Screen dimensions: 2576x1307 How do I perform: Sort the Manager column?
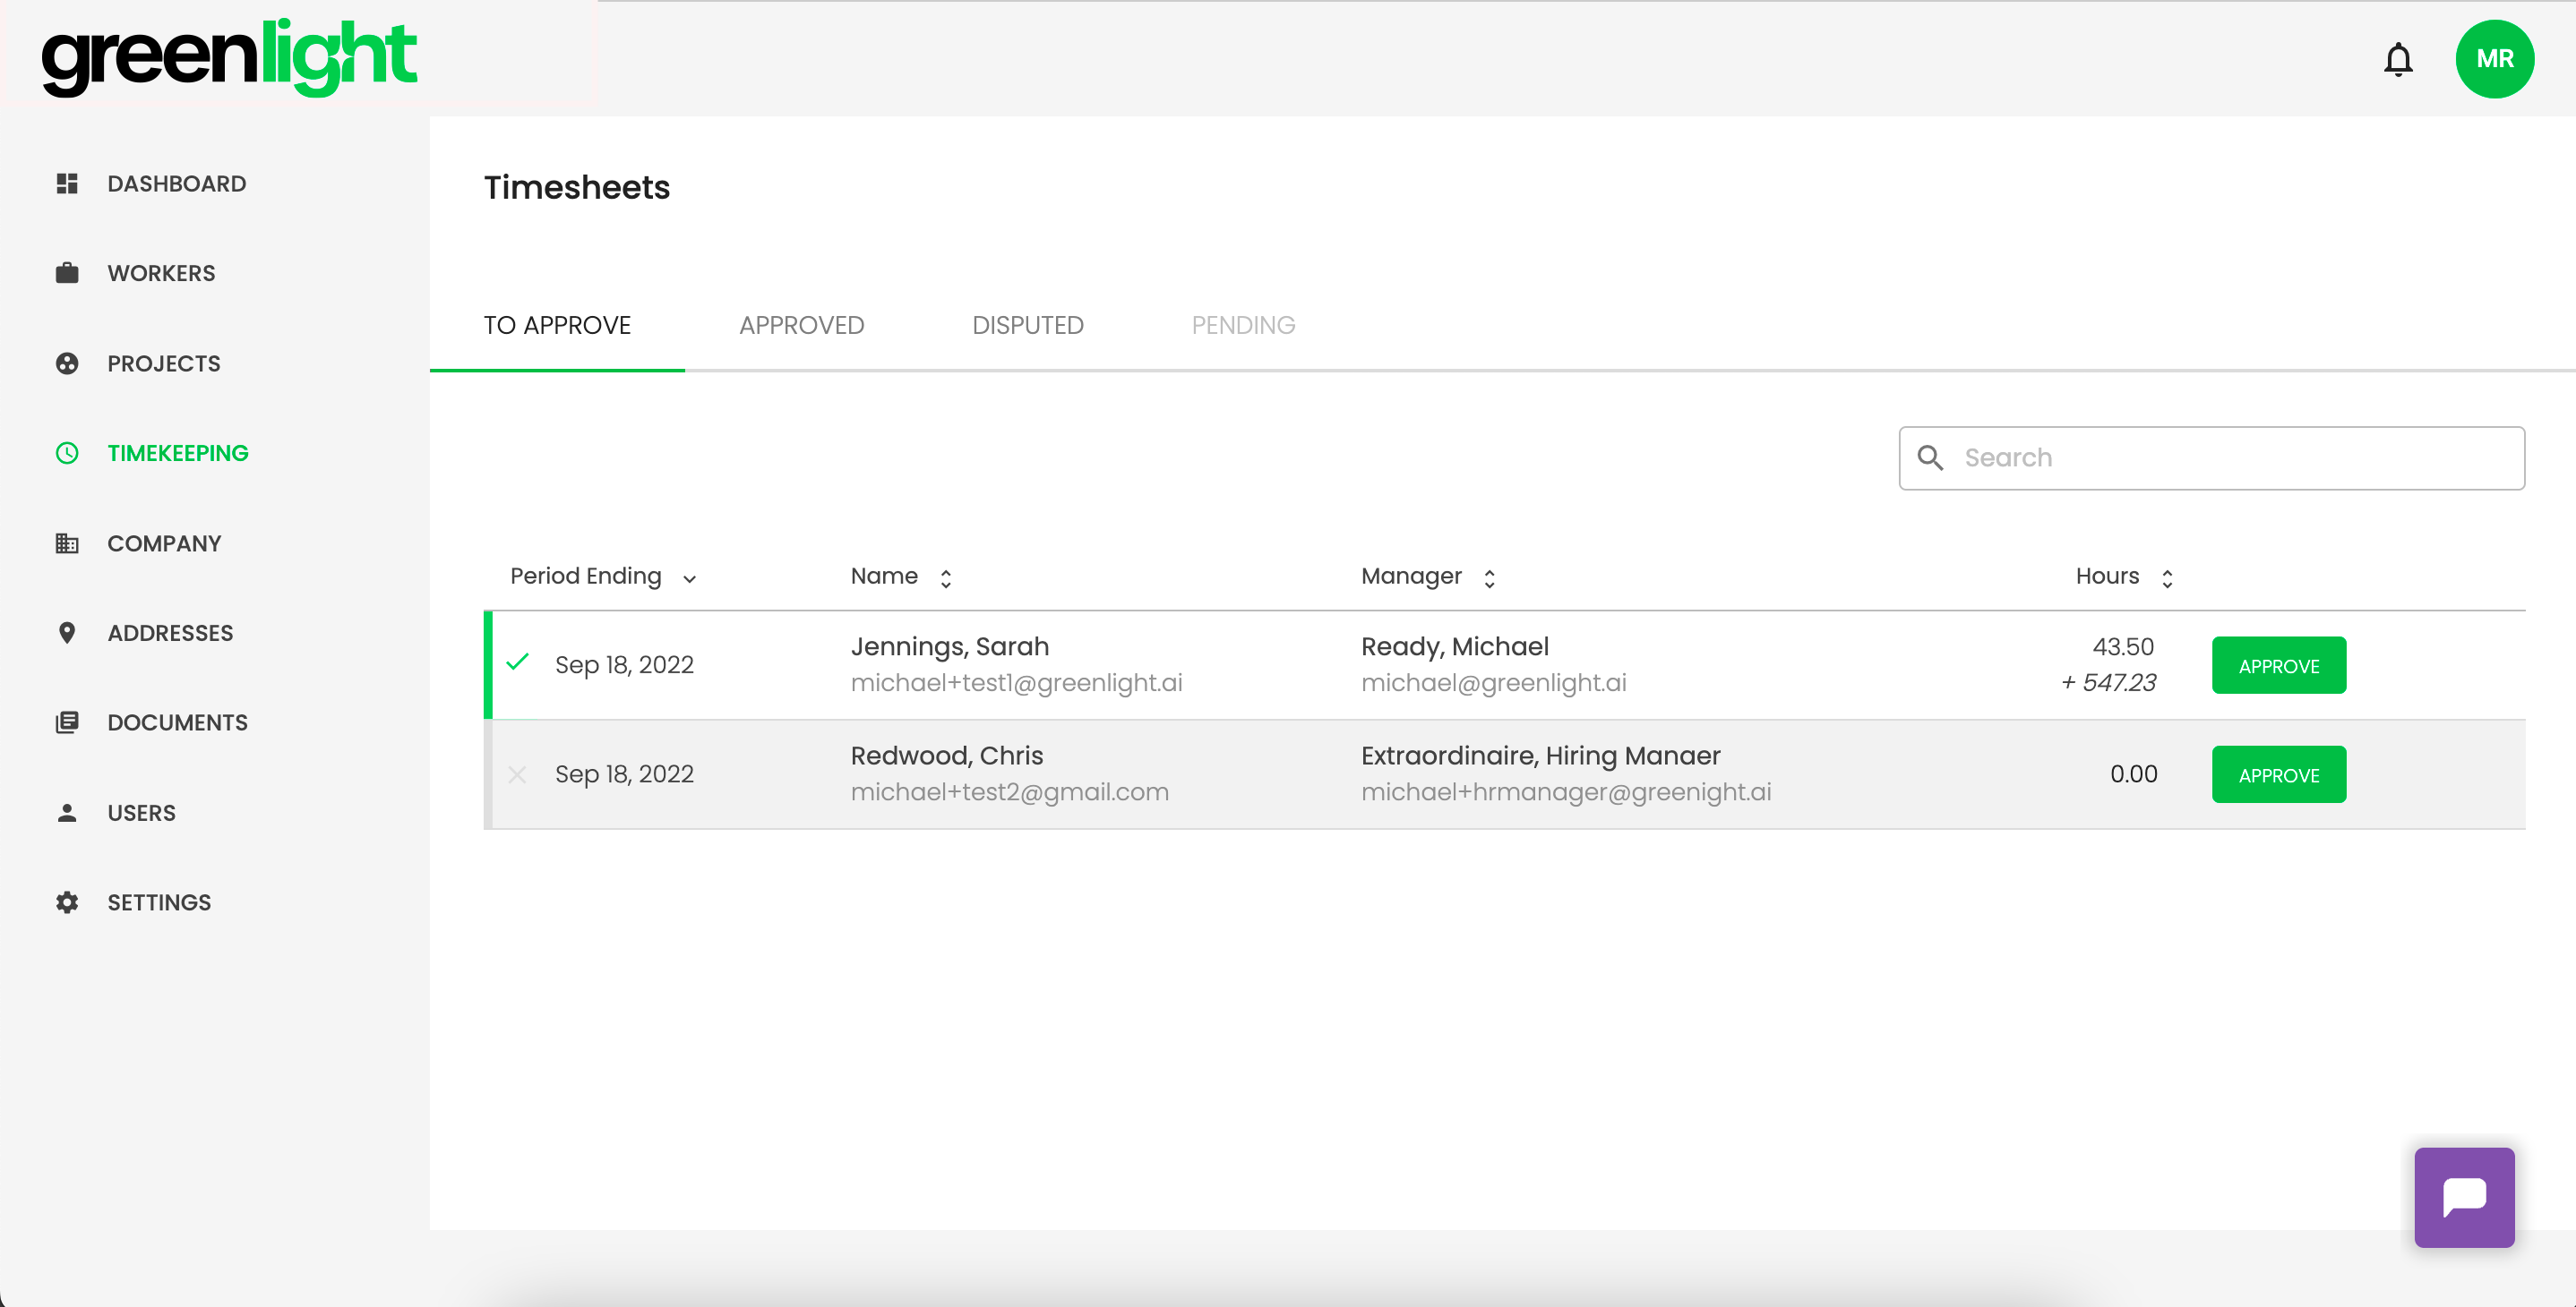(1489, 577)
